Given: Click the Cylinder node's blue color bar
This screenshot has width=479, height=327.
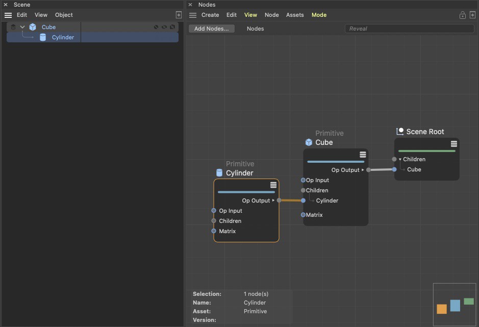Looking at the screenshot, I should (x=246, y=192).
